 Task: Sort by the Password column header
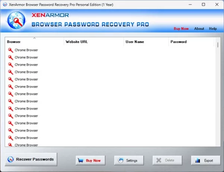coord(191,42)
